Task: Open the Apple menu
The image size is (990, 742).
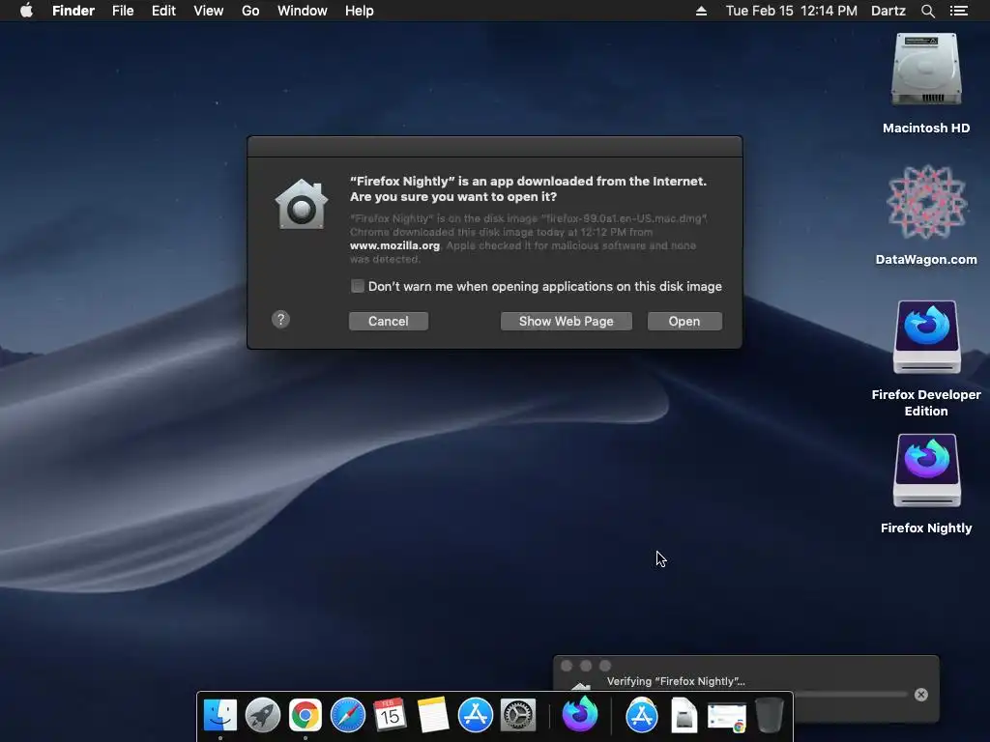Action: pos(26,11)
